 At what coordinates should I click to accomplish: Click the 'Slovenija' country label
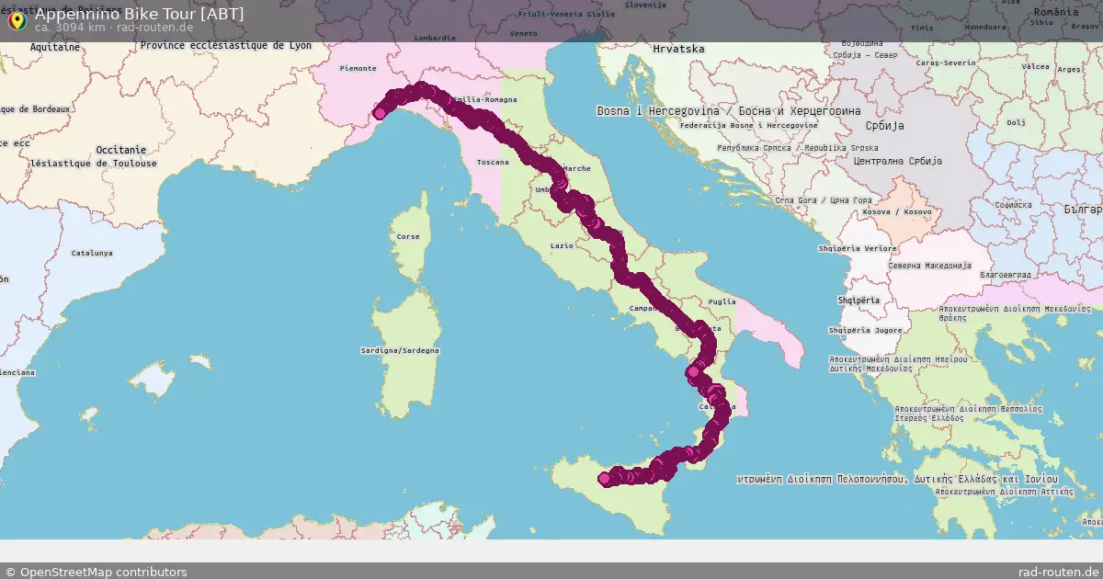[x=644, y=5]
